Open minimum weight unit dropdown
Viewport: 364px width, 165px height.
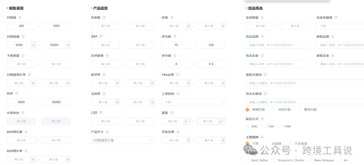187,121
